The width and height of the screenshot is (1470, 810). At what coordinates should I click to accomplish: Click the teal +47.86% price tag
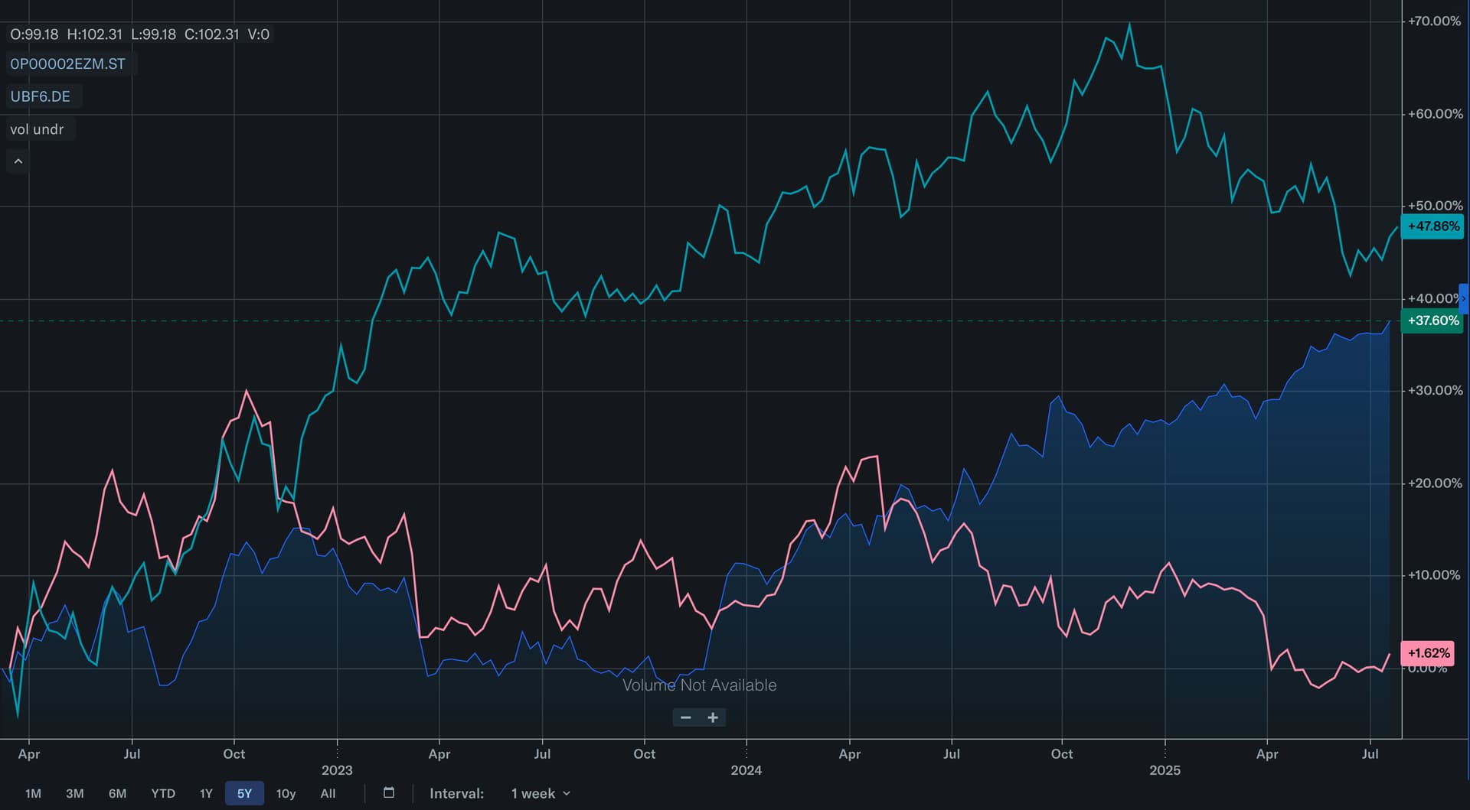(x=1432, y=226)
